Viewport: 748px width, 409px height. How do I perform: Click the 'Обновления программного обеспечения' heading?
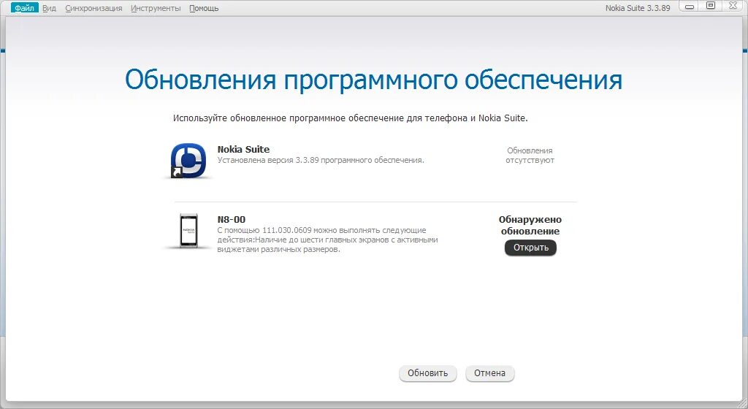(x=373, y=79)
